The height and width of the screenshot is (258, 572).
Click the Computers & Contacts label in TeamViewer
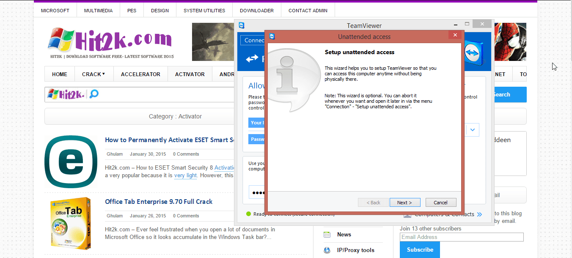[x=444, y=214]
